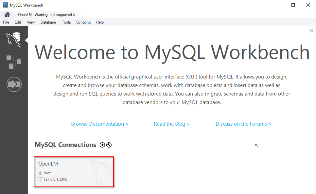This screenshot has height=194, width=316.
Task: Click the home tab icon
Action: (x=7, y=15)
